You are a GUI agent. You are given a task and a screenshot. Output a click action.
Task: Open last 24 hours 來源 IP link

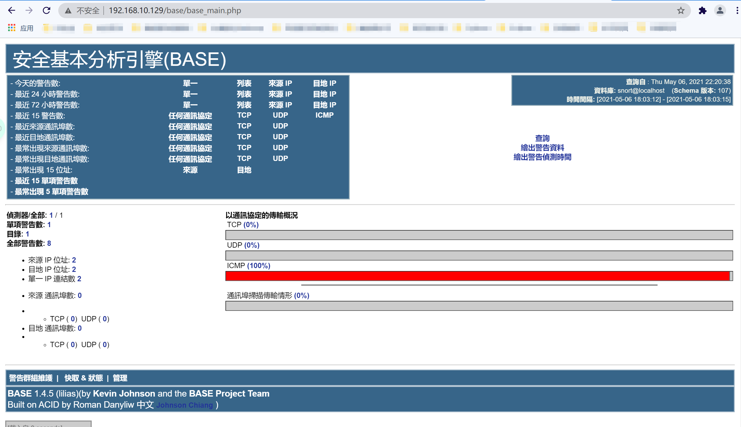[x=280, y=94]
